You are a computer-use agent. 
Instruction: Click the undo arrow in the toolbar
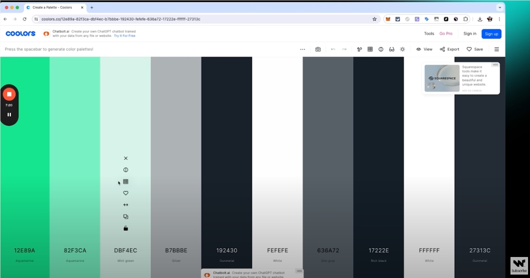pos(333,49)
